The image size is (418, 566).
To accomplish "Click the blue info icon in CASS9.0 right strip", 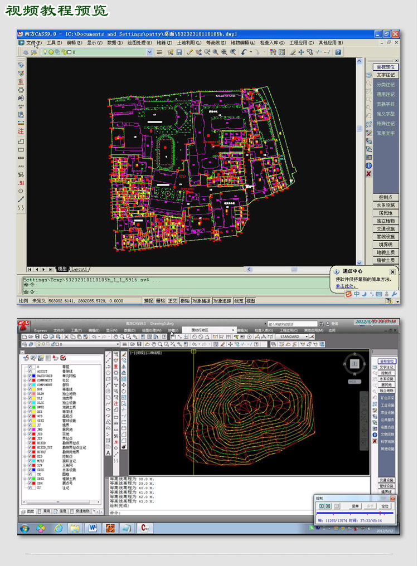I will pos(368,165).
